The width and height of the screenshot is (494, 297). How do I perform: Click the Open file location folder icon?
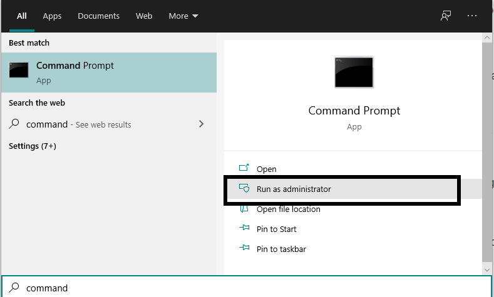[244, 209]
